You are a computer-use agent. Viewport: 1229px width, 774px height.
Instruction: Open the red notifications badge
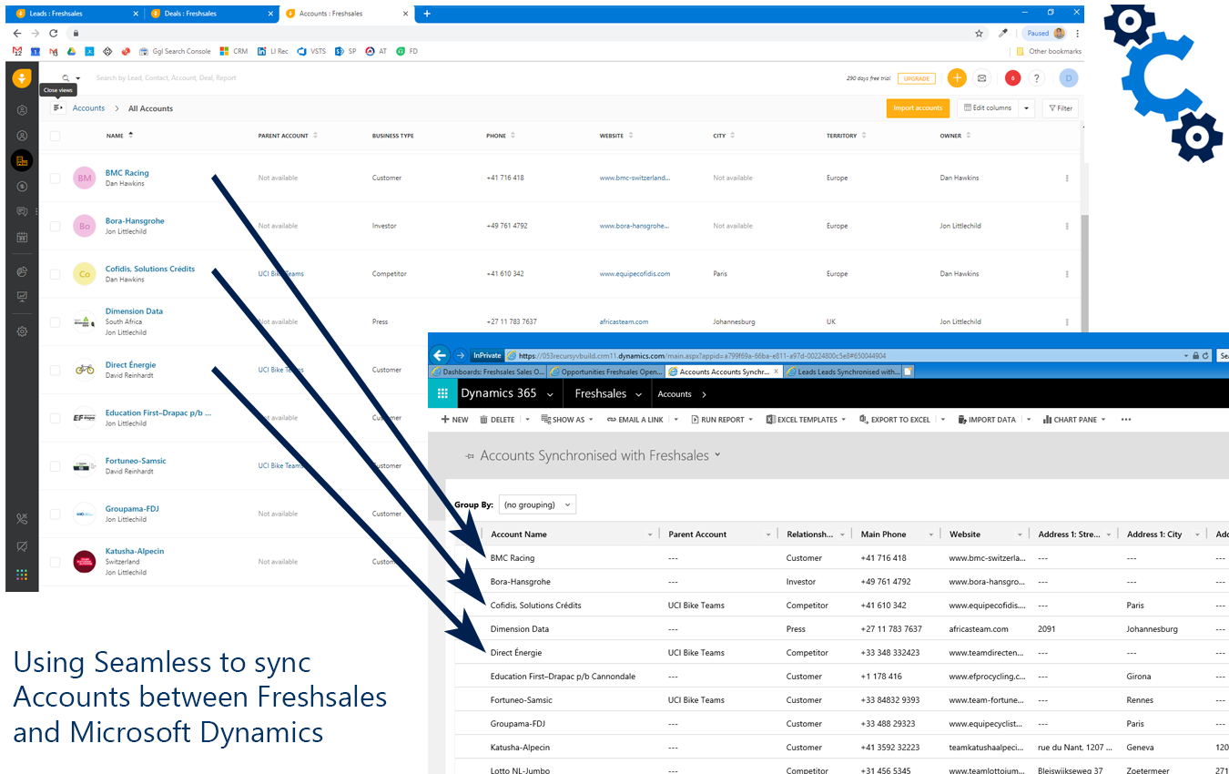[1012, 78]
